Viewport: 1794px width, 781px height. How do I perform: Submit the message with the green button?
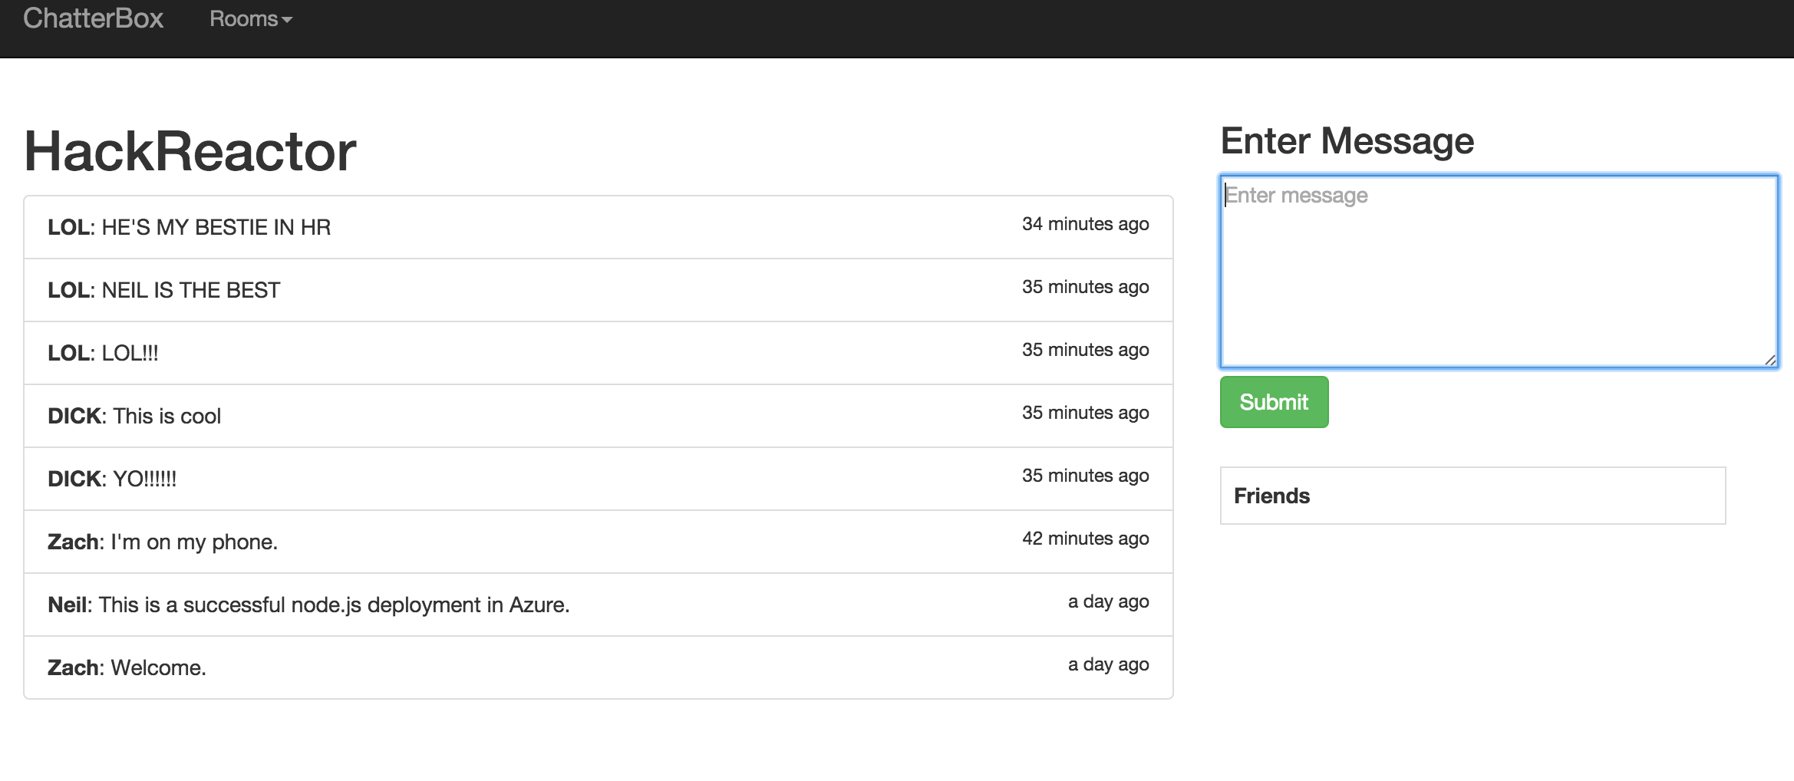coord(1274,402)
